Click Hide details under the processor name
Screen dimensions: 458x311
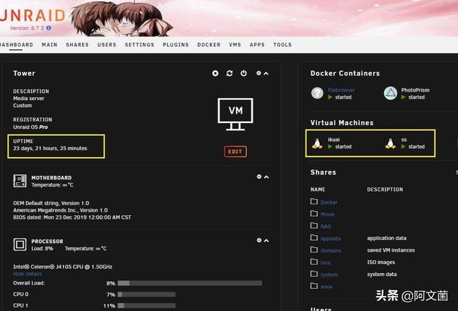pyautogui.click(x=27, y=274)
